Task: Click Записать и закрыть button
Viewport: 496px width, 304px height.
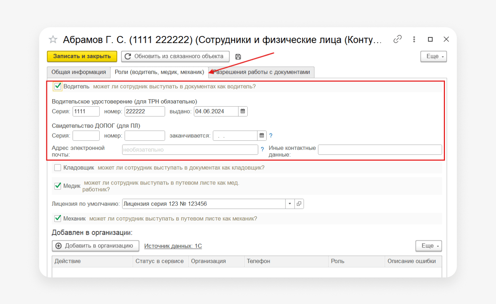Action: coord(82,56)
